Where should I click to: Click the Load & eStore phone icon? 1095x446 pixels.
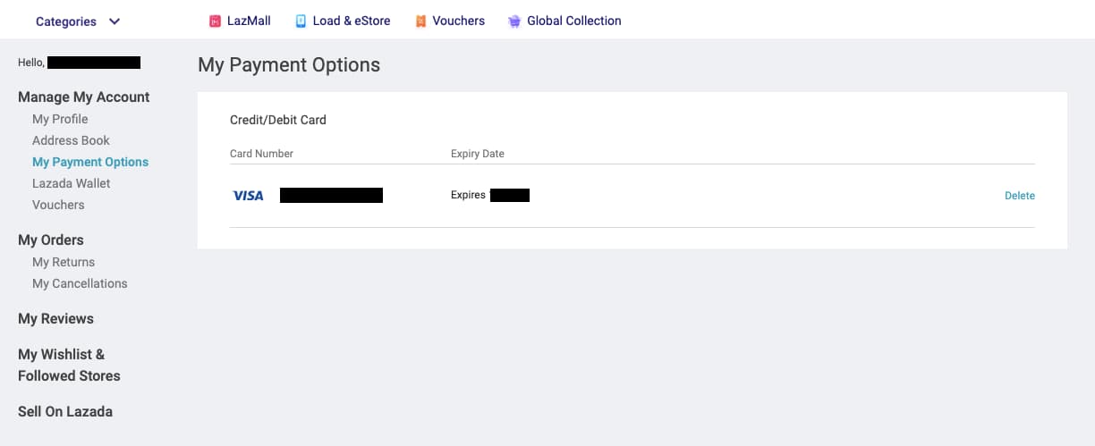tap(301, 21)
